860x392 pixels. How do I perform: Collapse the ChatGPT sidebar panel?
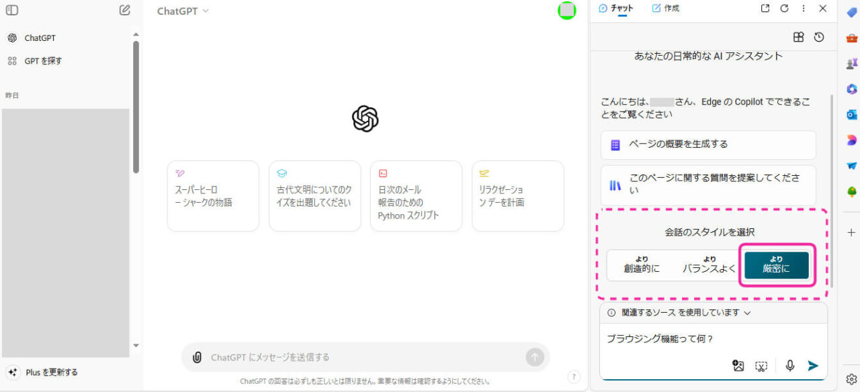click(12, 10)
